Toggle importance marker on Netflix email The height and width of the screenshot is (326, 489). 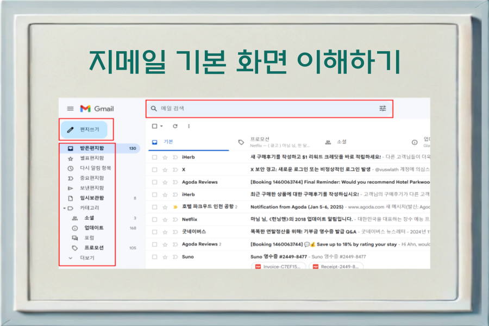(175, 220)
